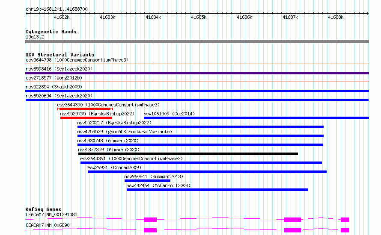Select the blue nsv442464 variant bar
Image resolution: width=381 pixels, height=235 pixels.
coord(217,190)
